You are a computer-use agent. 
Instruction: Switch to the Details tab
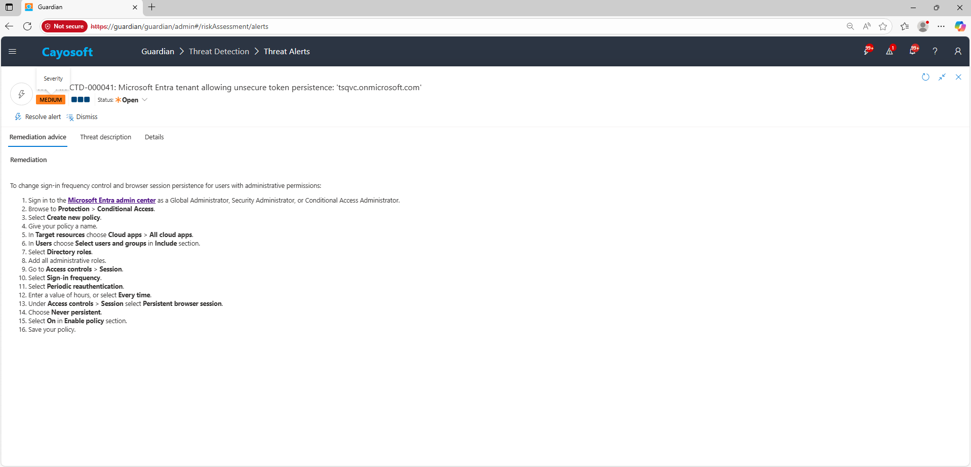[154, 137]
